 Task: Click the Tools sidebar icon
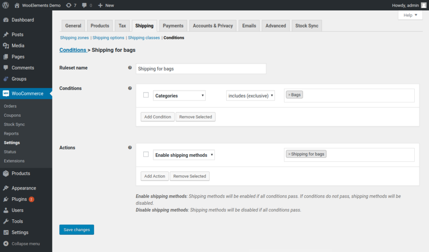coord(6,221)
